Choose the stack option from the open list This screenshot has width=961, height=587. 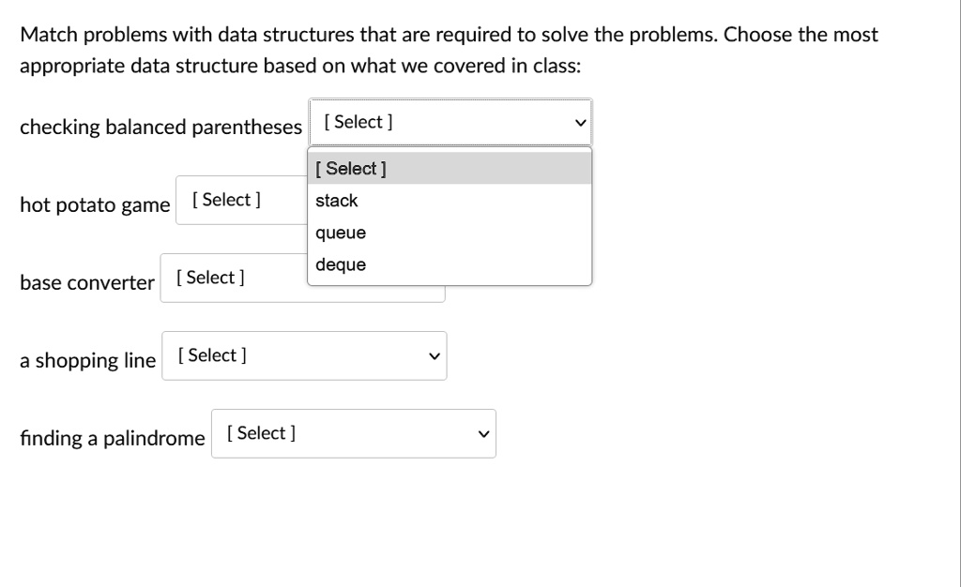point(450,200)
